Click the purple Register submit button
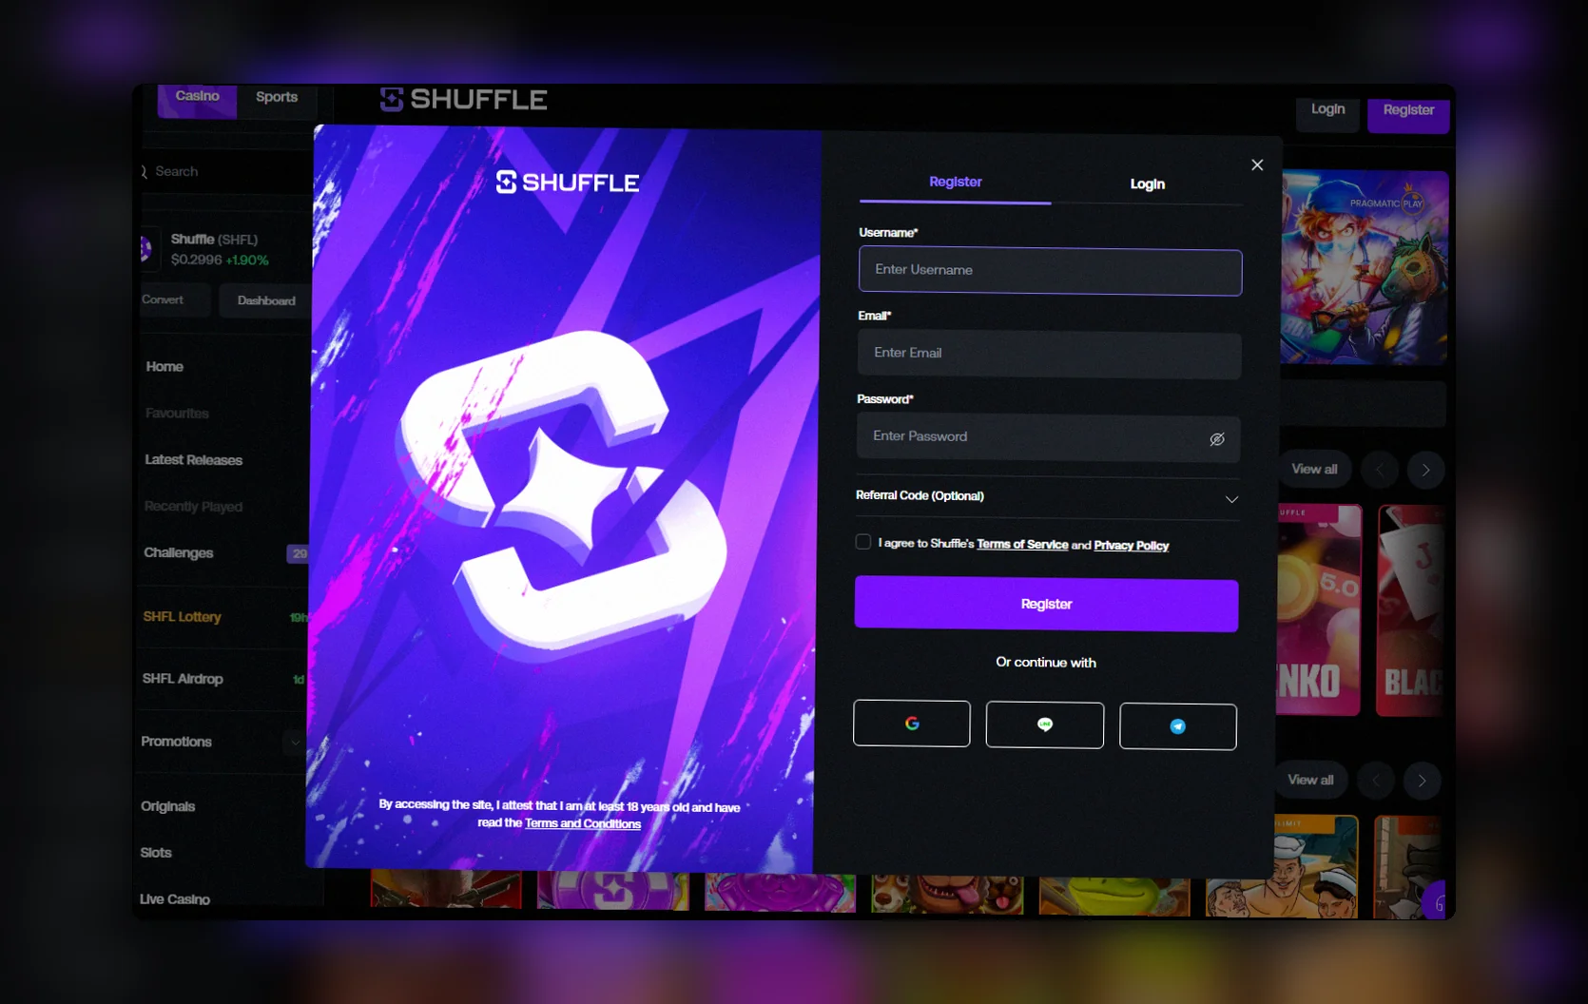Screen dimensions: 1588x1004 (1046, 605)
